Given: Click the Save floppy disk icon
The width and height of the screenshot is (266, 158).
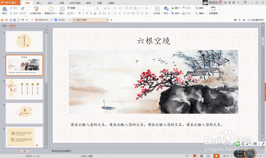Looking at the screenshot, I should click(6, 20).
